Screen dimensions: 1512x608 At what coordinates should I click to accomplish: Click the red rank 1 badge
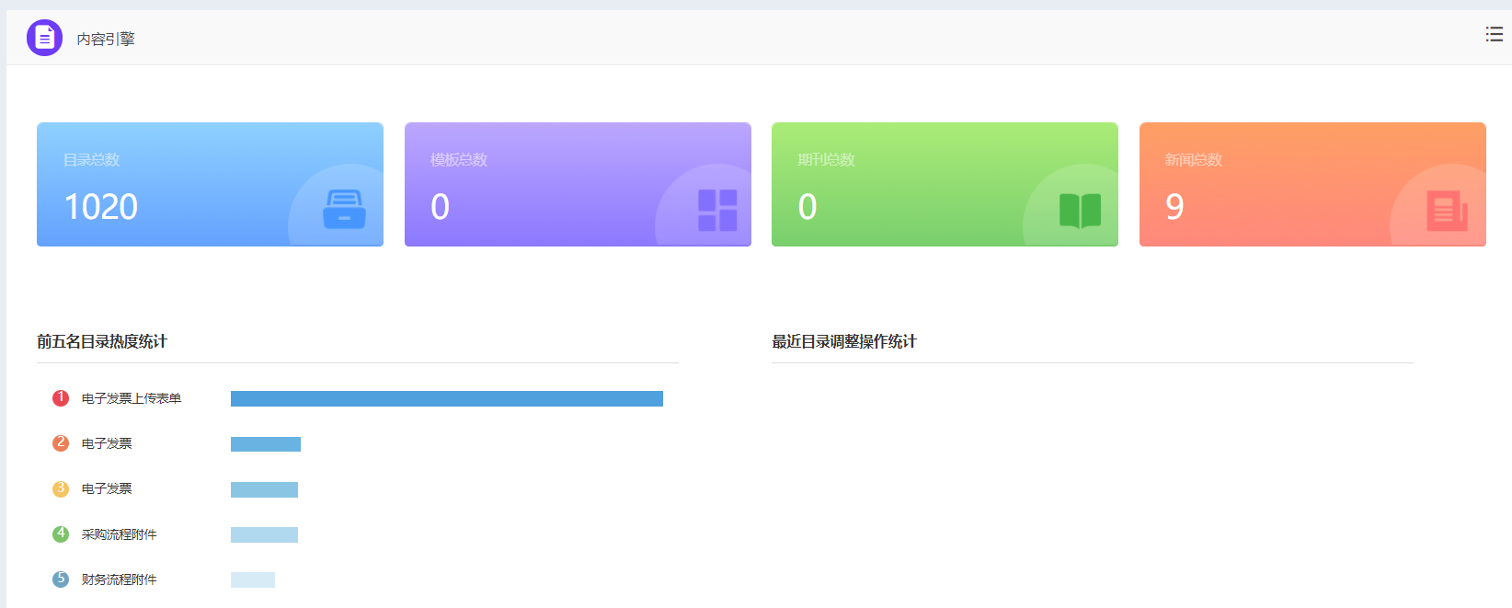61,398
